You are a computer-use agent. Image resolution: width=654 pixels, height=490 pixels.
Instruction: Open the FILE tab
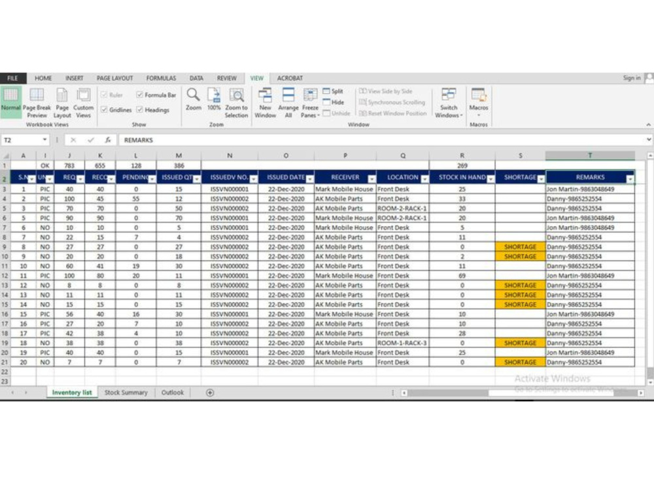(13, 78)
